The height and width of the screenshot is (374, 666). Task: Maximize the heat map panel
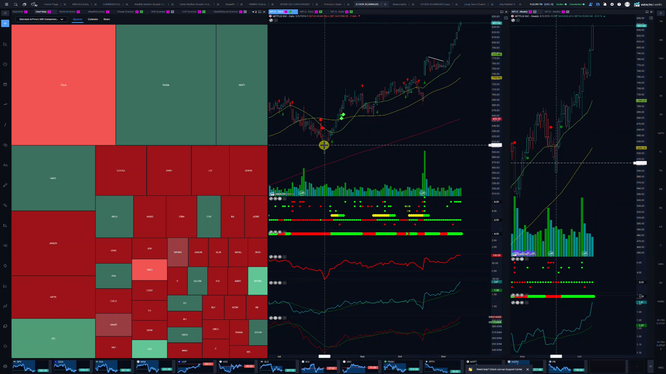[260, 12]
